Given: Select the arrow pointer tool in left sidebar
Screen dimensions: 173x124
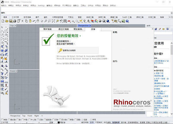Looking at the screenshot, I should click(2, 27).
